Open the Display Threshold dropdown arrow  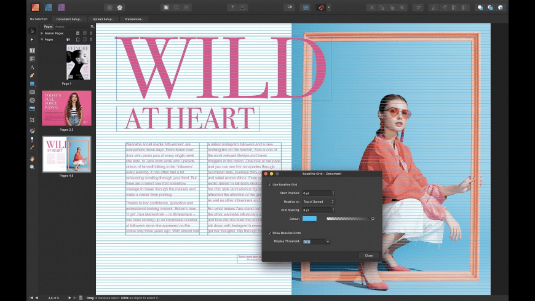click(x=328, y=242)
